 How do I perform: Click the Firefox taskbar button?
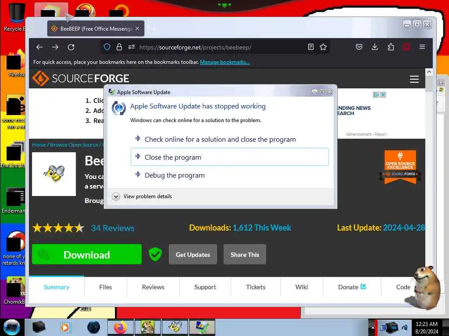[120, 327]
